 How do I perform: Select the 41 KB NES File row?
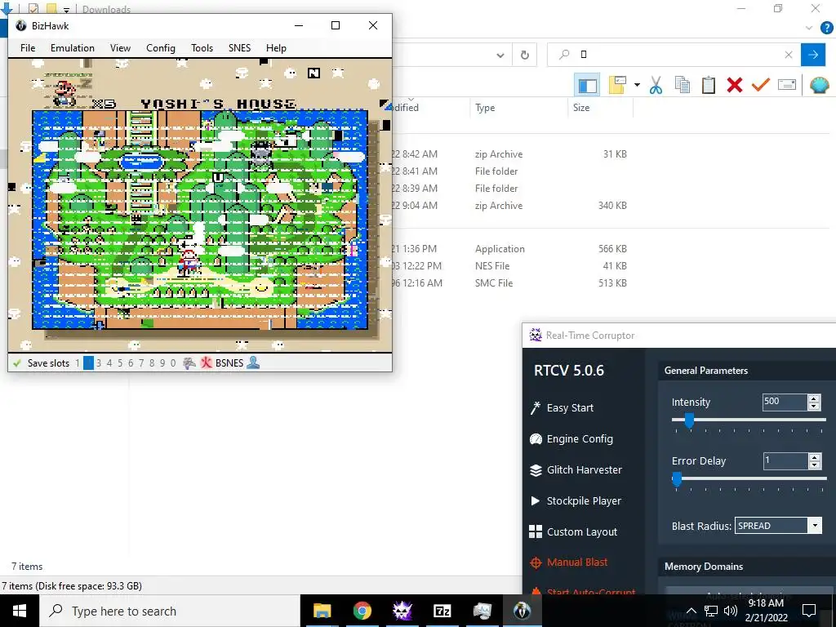[x=509, y=266]
